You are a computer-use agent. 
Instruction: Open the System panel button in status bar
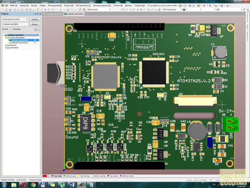point(189,180)
